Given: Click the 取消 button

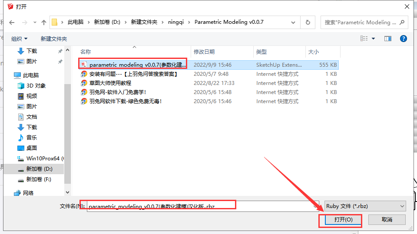Looking at the screenshot, I should [x=387, y=220].
